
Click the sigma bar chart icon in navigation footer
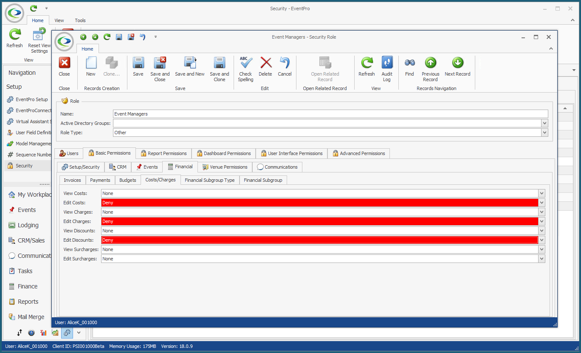tap(43, 333)
